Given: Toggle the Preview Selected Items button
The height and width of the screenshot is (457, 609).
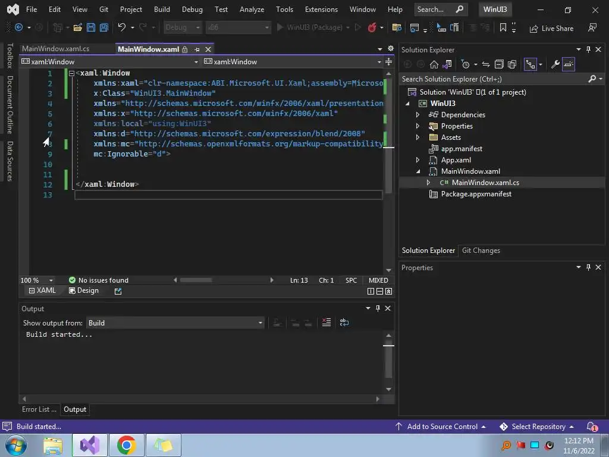Looking at the screenshot, I should click(568, 64).
